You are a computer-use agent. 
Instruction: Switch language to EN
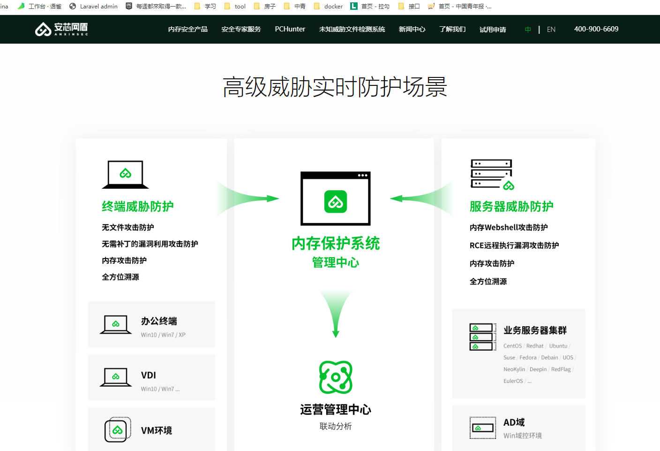551,30
